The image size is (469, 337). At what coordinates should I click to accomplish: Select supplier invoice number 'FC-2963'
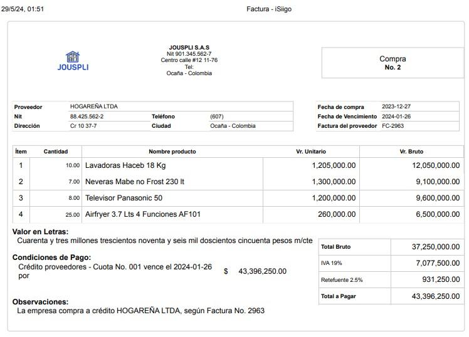[393, 126]
